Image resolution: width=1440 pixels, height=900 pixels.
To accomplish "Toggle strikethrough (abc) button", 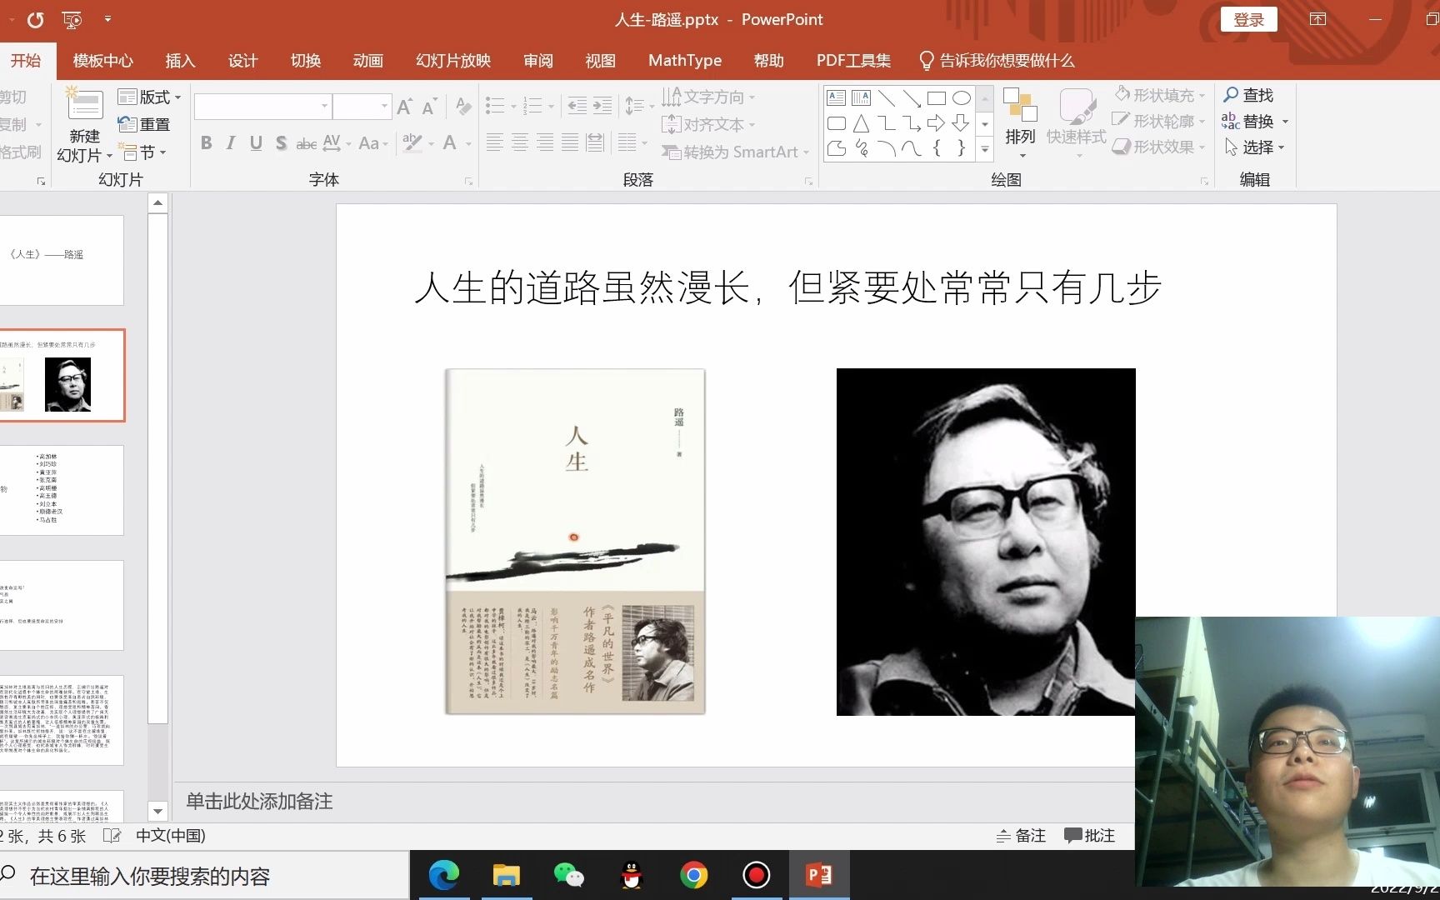I will click(306, 143).
